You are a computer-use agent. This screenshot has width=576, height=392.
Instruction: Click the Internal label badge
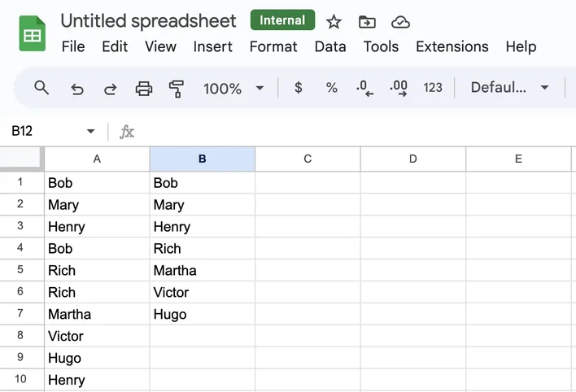[282, 20]
